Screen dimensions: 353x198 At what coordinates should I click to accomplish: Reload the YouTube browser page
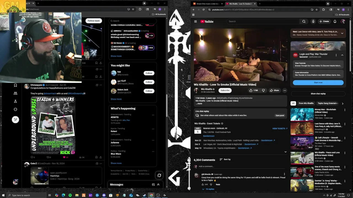pos(204,10)
